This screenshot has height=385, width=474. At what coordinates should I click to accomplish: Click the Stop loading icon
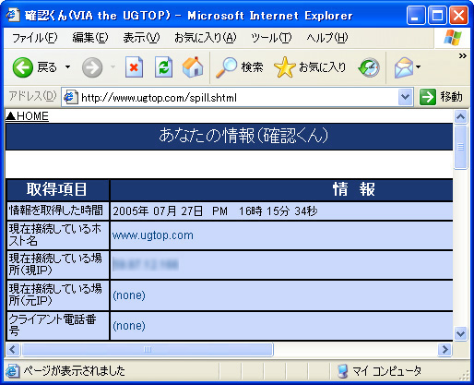[134, 67]
